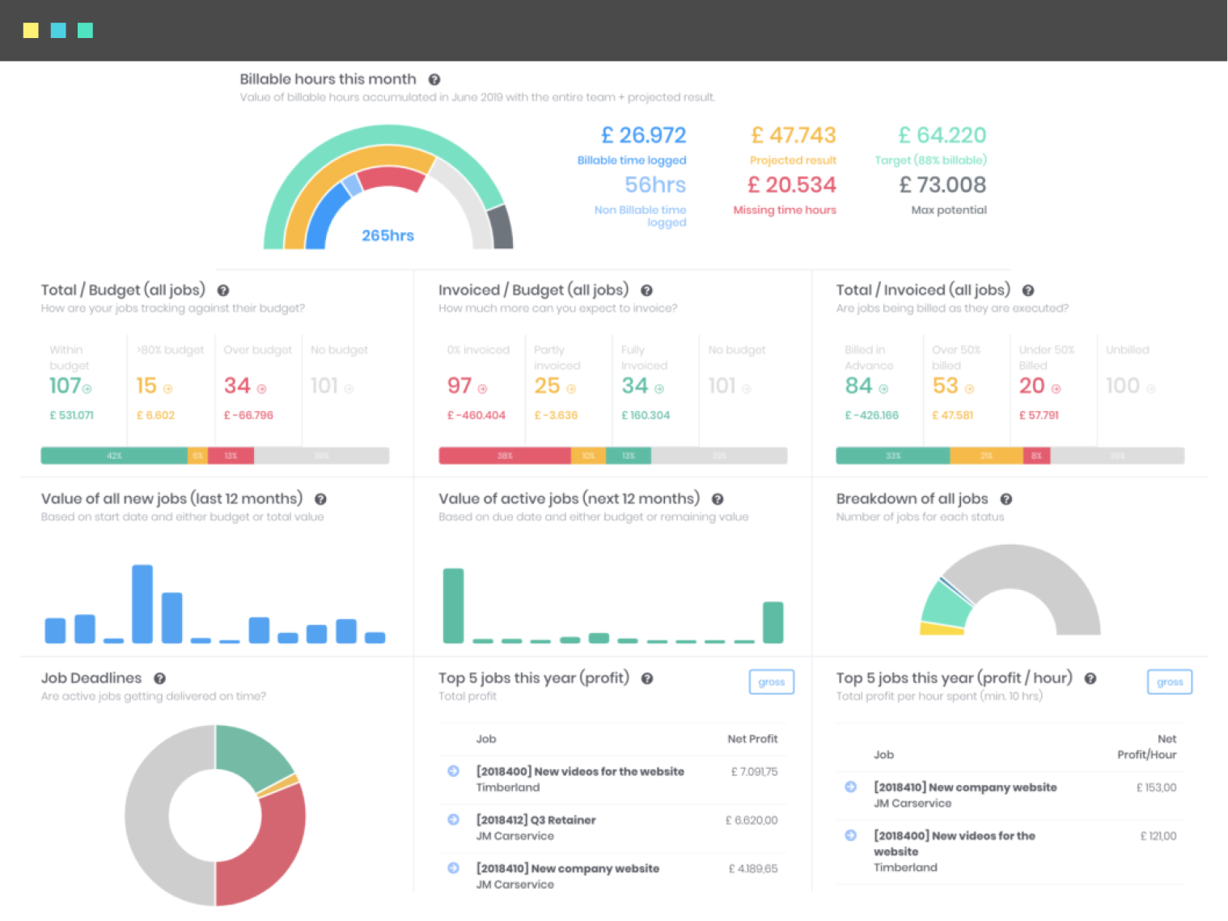1228x921 pixels.
Task: Expand New company website profit/hour row
Action: 851,787
